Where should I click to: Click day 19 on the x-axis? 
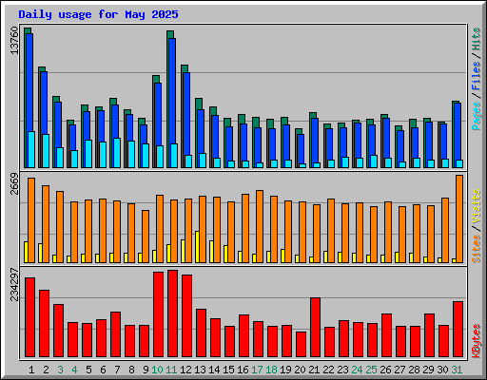coord(285,370)
